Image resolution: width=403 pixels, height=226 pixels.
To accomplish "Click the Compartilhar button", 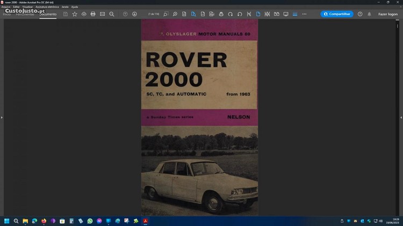I will pos(337,14).
